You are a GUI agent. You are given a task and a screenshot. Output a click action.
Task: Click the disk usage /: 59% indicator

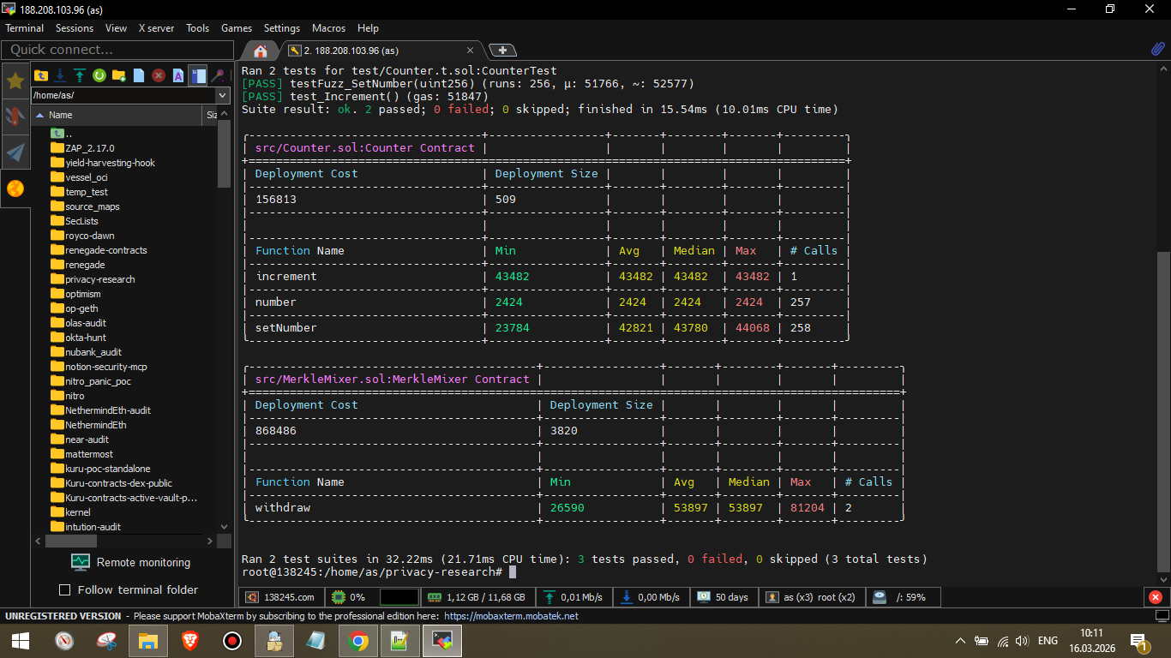[902, 597]
